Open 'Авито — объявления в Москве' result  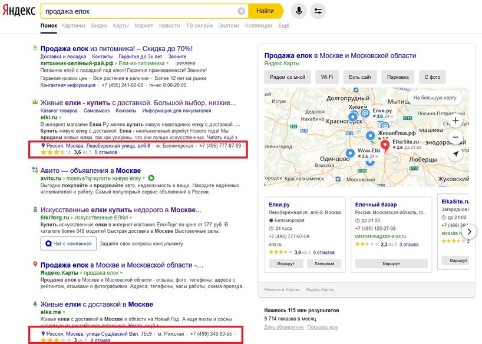point(91,171)
